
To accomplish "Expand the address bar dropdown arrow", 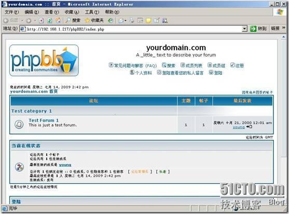I will [244, 29].
